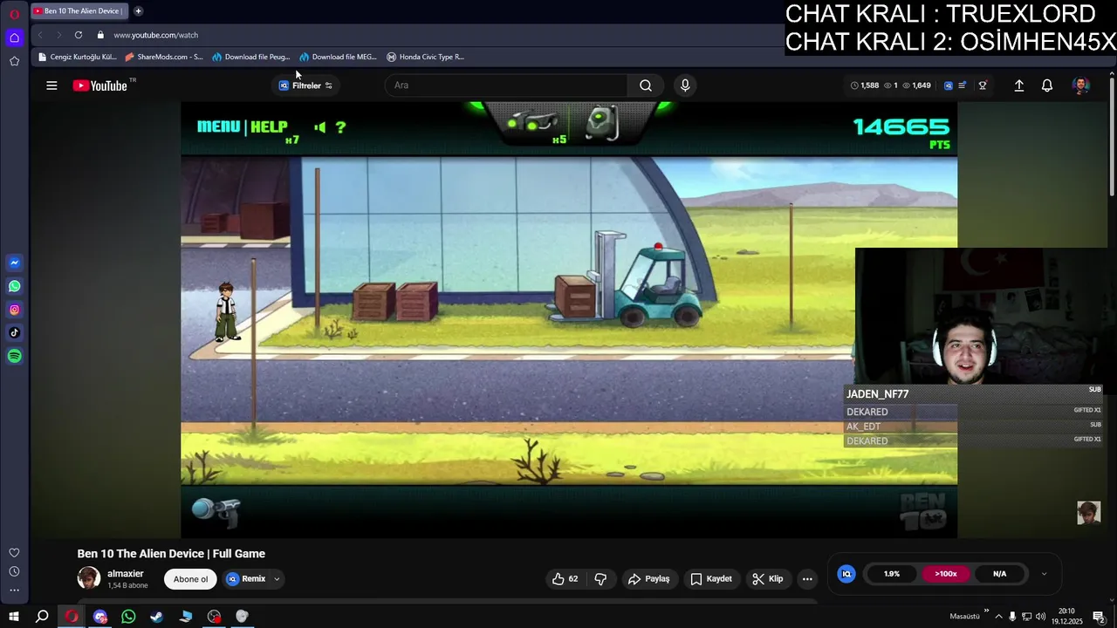
Task: Open Cengiz Kurtoğlu bookmark
Action: [x=77, y=57]
